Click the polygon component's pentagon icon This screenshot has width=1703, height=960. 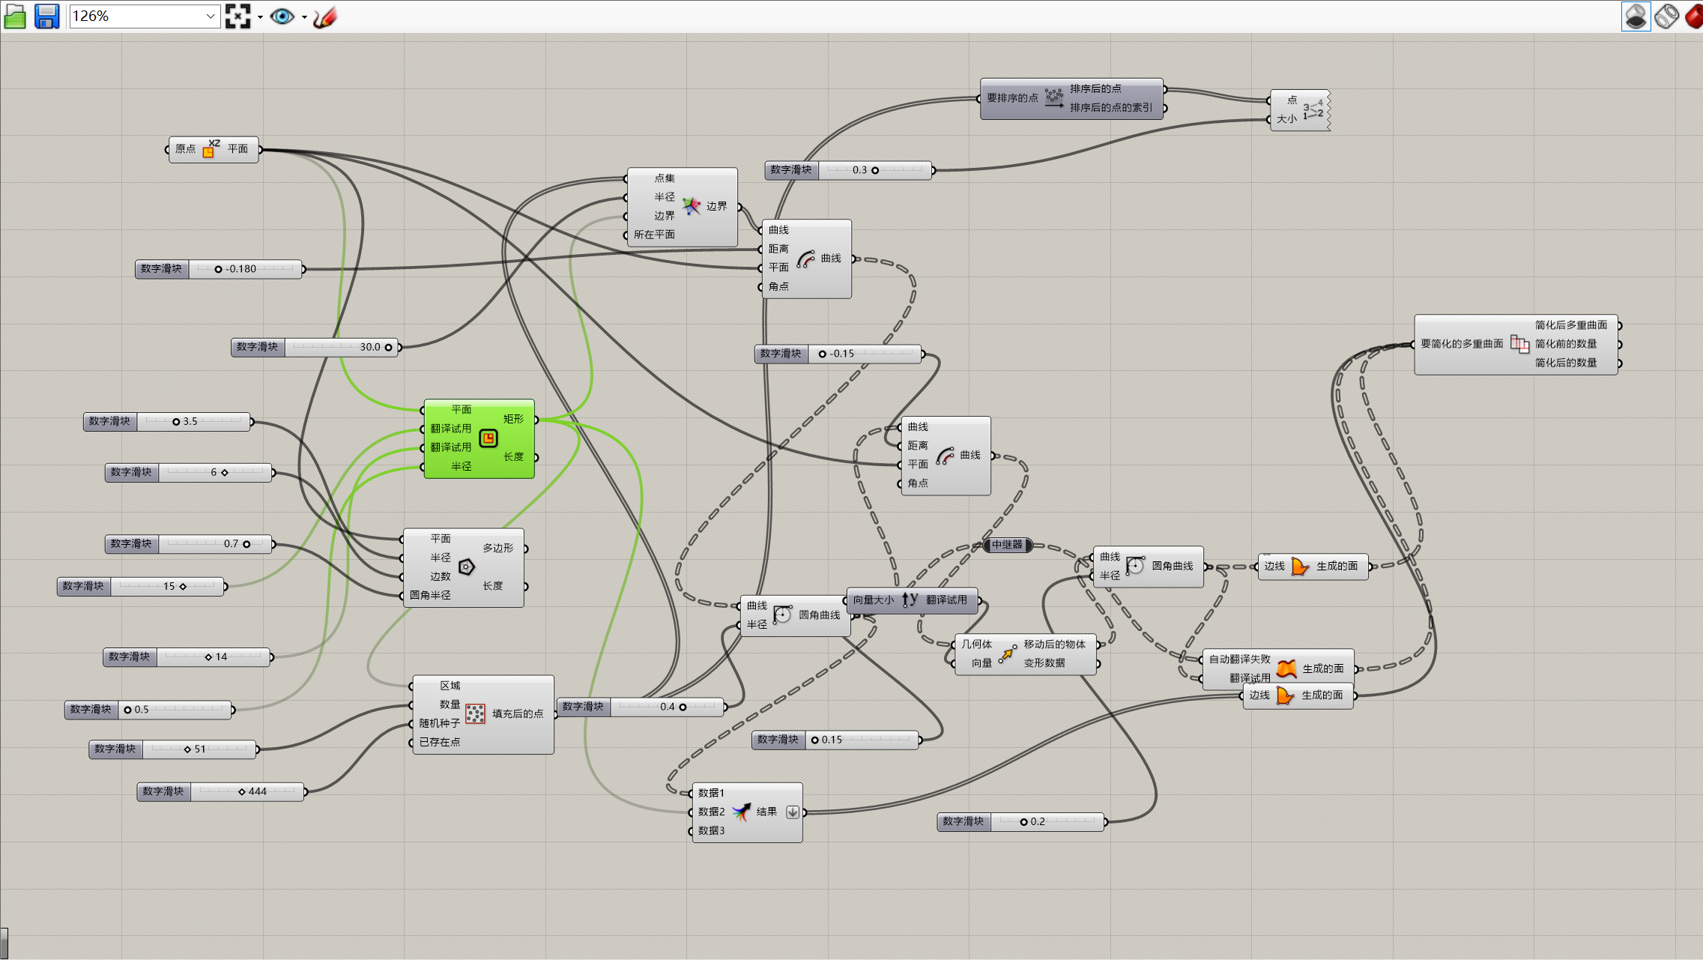466,567
